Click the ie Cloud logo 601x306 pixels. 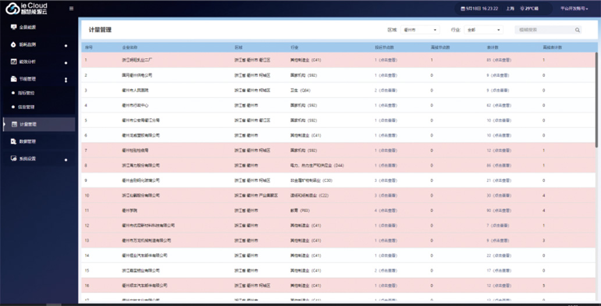pos(26,8)
